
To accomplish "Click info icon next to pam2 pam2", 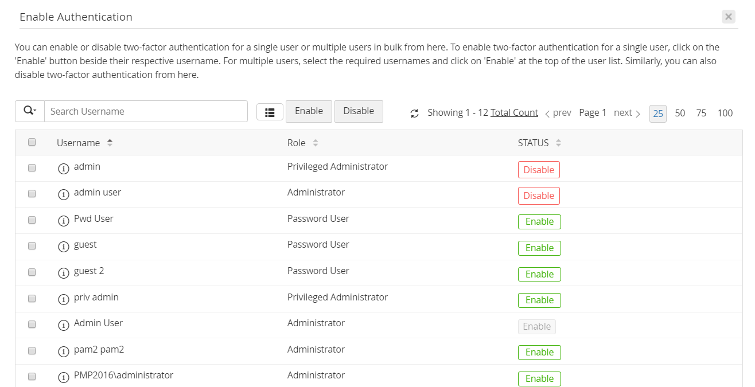I will 64,351.
